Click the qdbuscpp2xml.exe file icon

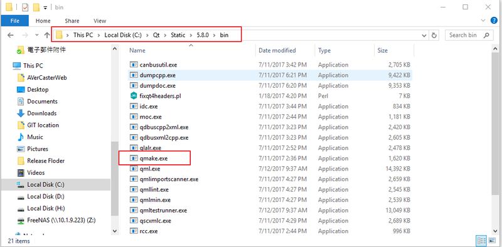pos(134,127)
